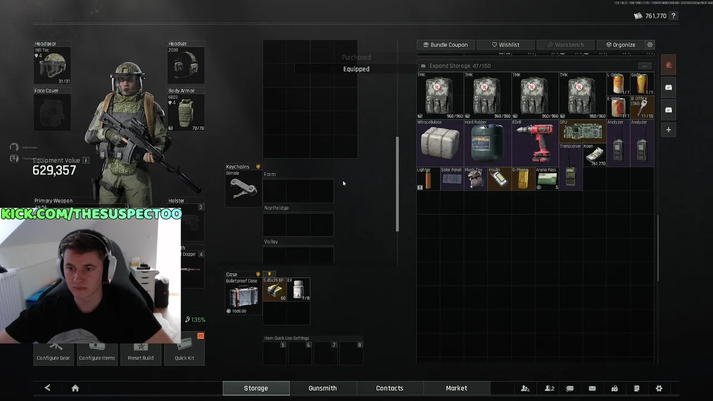Open Quick Kit

pos(184,350)
